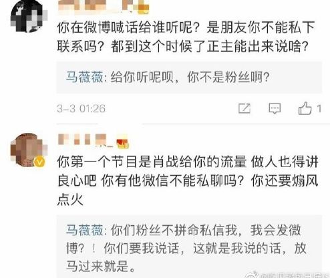Tap the Weibo logo watermark
Screen dimensions: 330x278
pos(251,275)
